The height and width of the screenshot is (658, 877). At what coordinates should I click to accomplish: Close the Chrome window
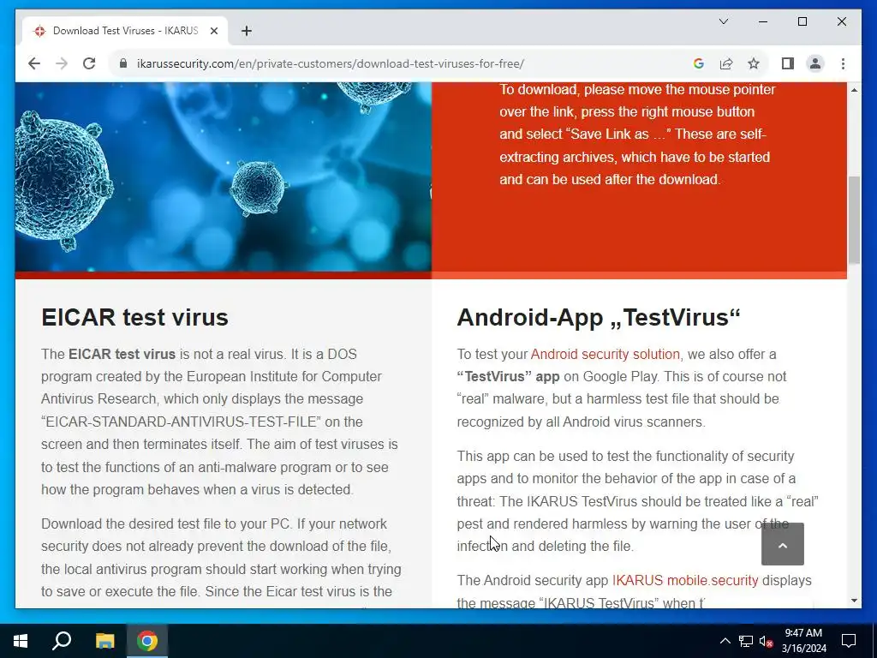841,21
